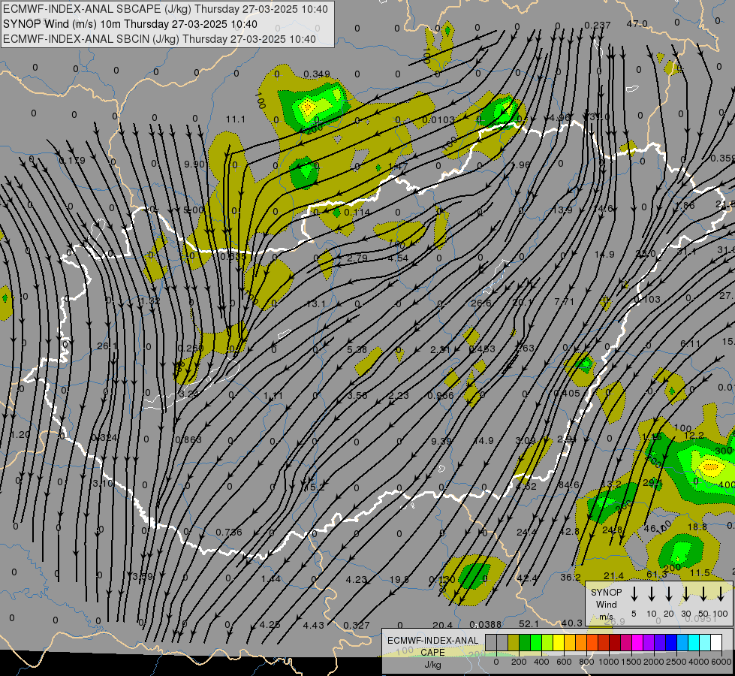Click the 26.6 map value

coord(481,303)
